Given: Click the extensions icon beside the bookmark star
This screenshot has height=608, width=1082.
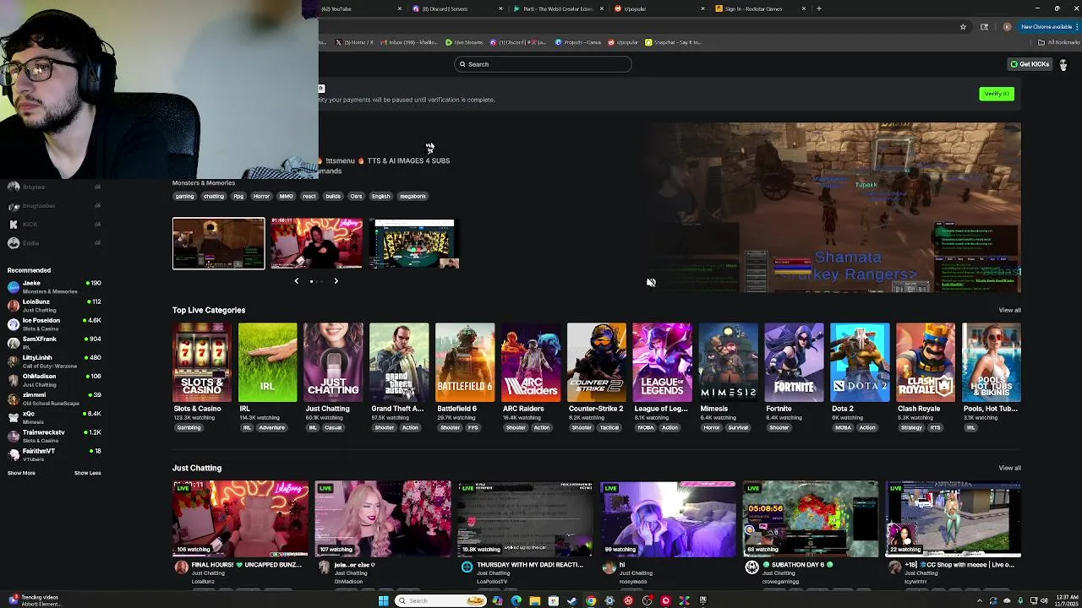Looking at the screenshot, I should click(x=985, y=27).
